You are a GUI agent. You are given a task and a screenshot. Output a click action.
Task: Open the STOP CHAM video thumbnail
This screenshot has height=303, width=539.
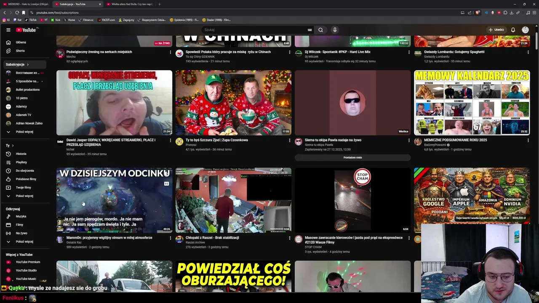352,200
